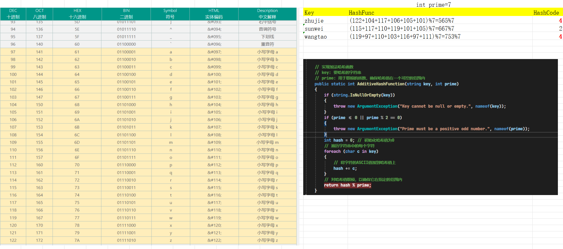Click the '&#110;' HTML entity cell
Image resolution: width=563 pixels, height=249 pixels.
[x=214, y=150]
